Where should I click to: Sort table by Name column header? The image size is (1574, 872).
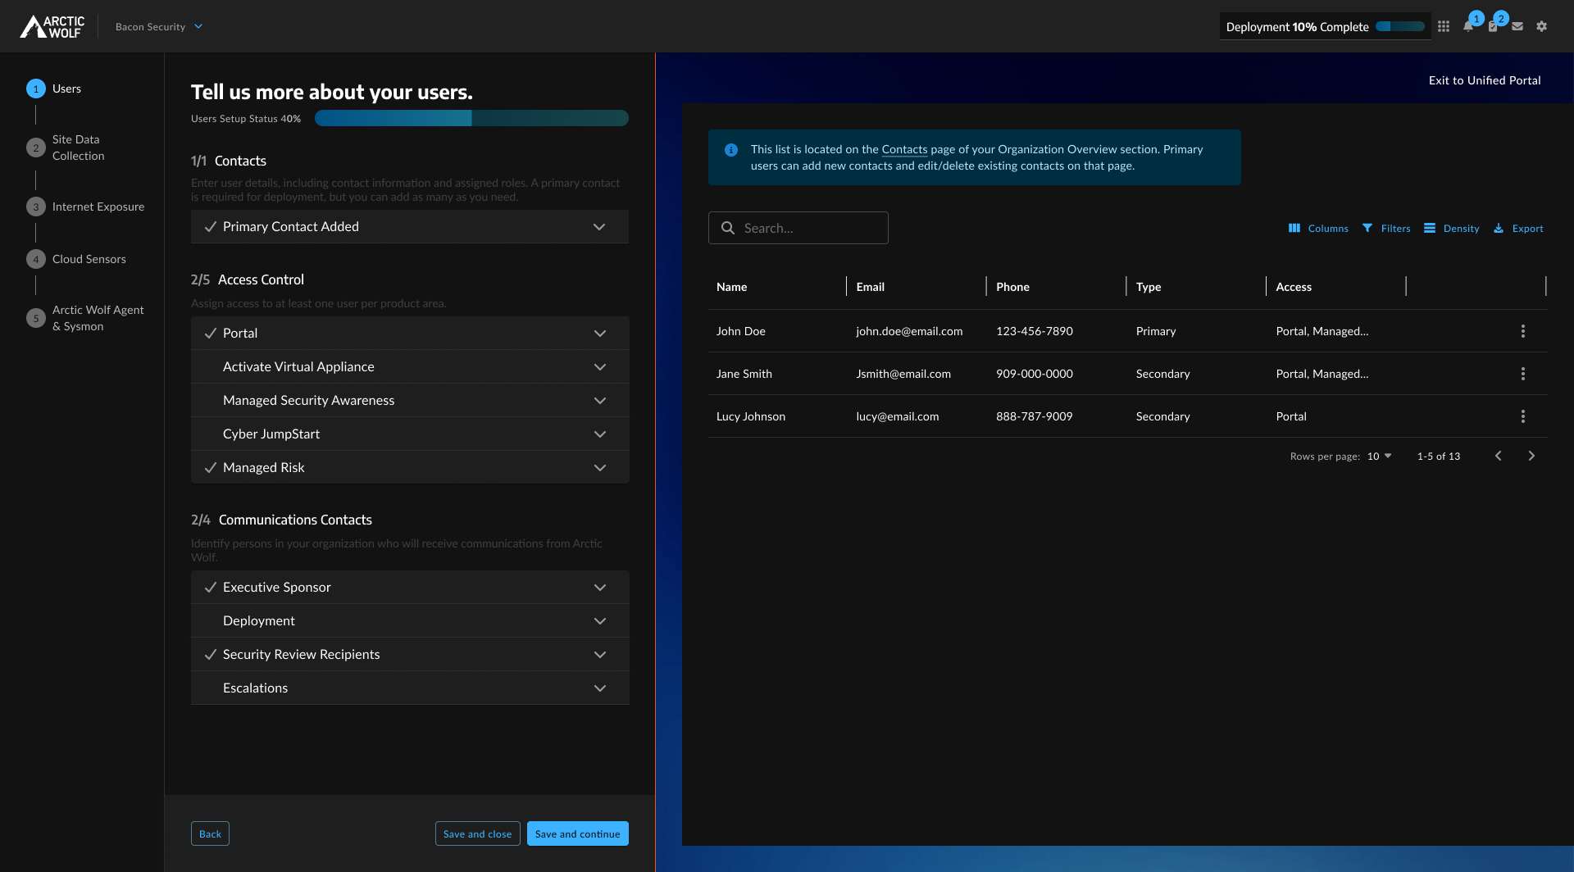click(x=731, y=287)
